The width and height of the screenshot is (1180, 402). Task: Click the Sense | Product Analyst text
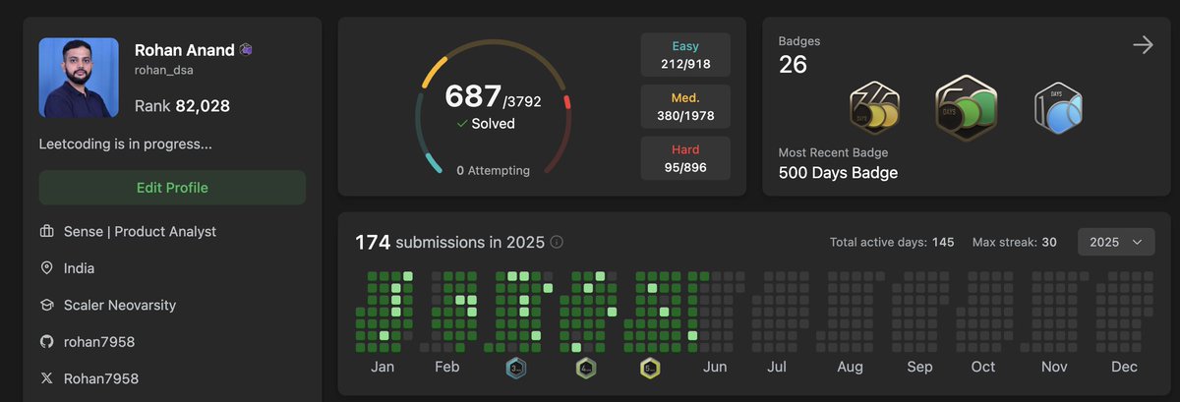[141, 231]
